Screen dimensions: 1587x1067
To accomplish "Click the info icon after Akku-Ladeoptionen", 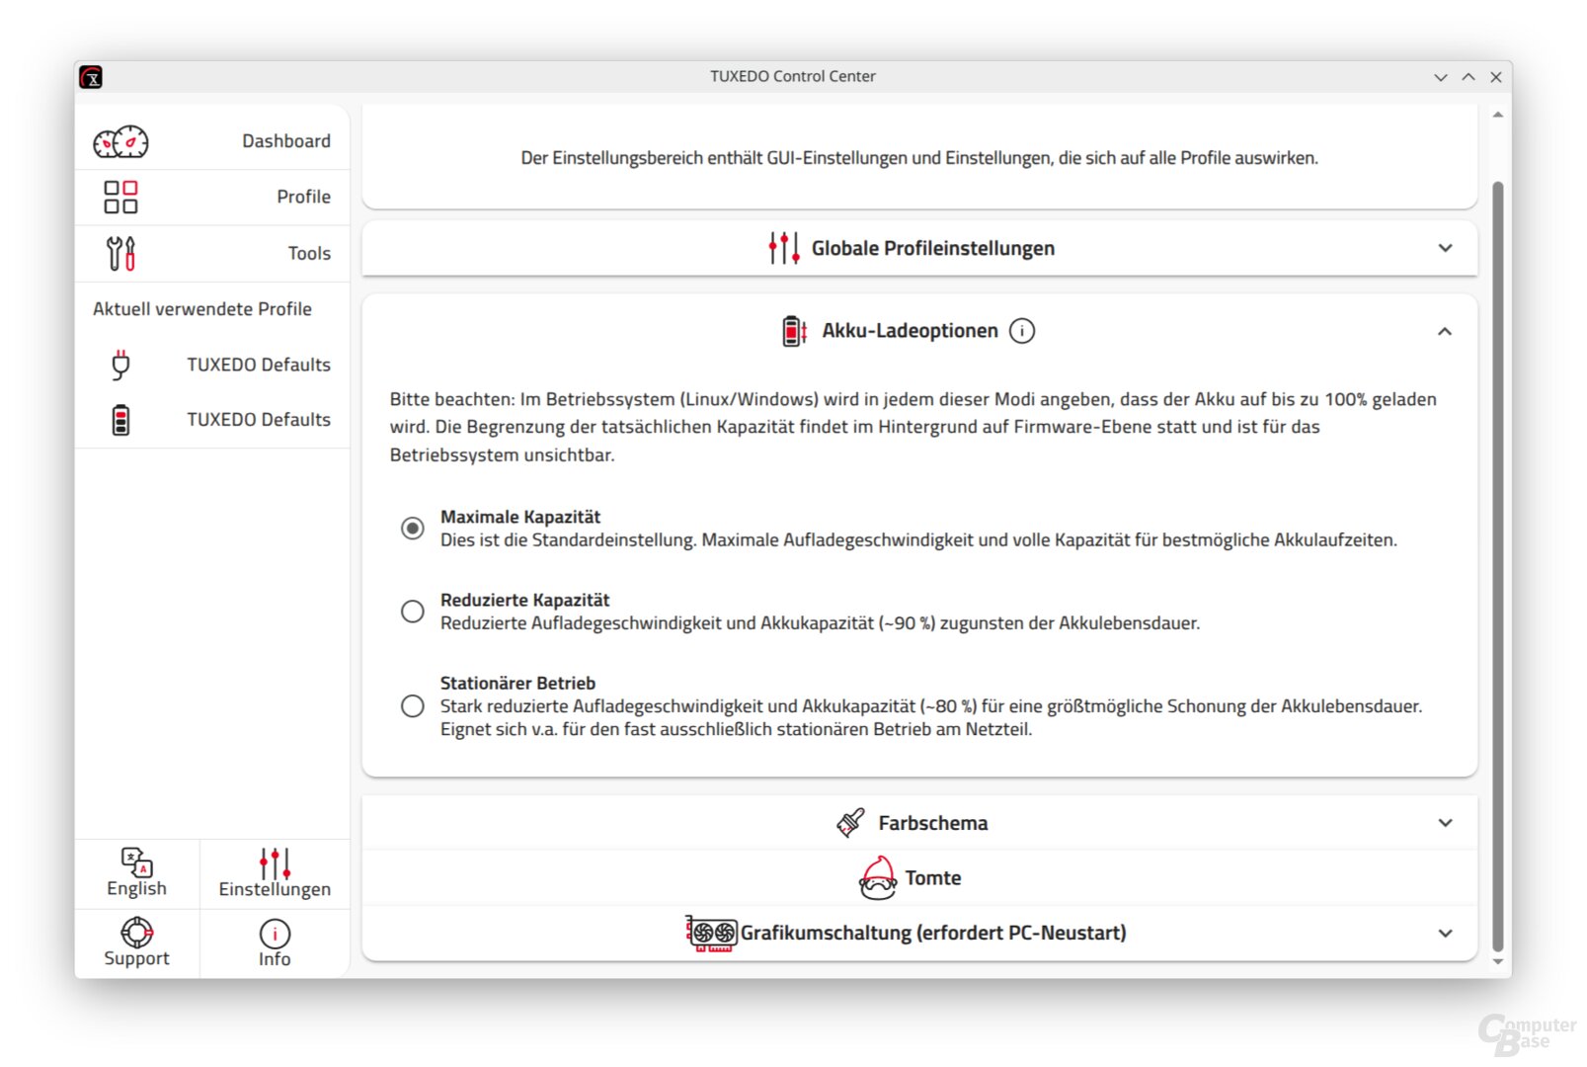I will coord(1022,331).
